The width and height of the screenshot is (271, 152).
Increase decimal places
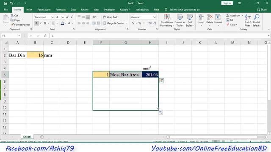(x=150, y=23)
